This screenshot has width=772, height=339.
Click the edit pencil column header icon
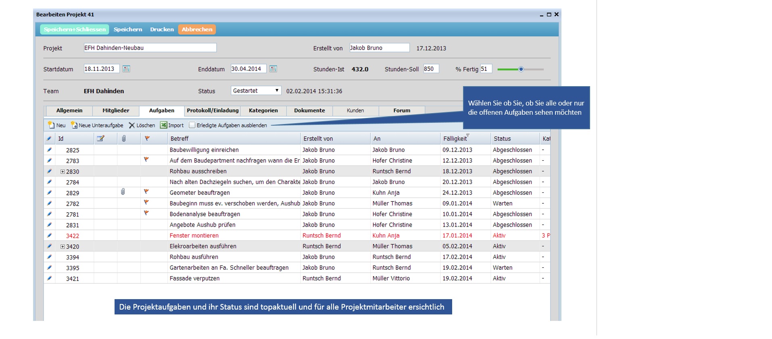click(49, 138)
